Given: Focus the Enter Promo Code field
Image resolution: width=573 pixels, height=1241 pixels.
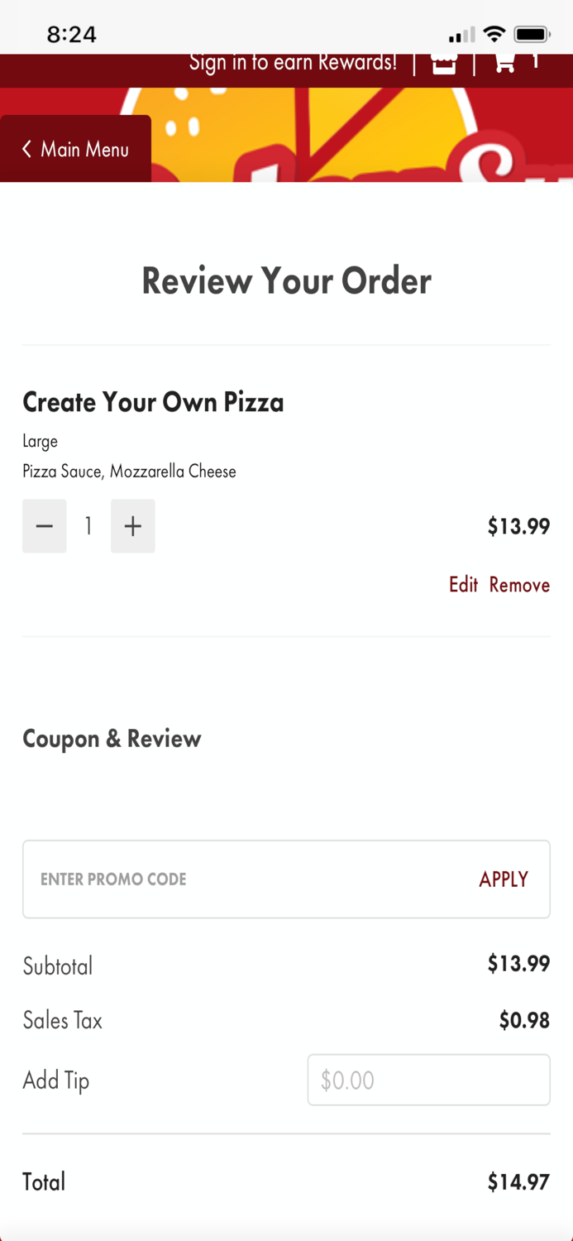Looking at the screenshot, I should point(248,879).
